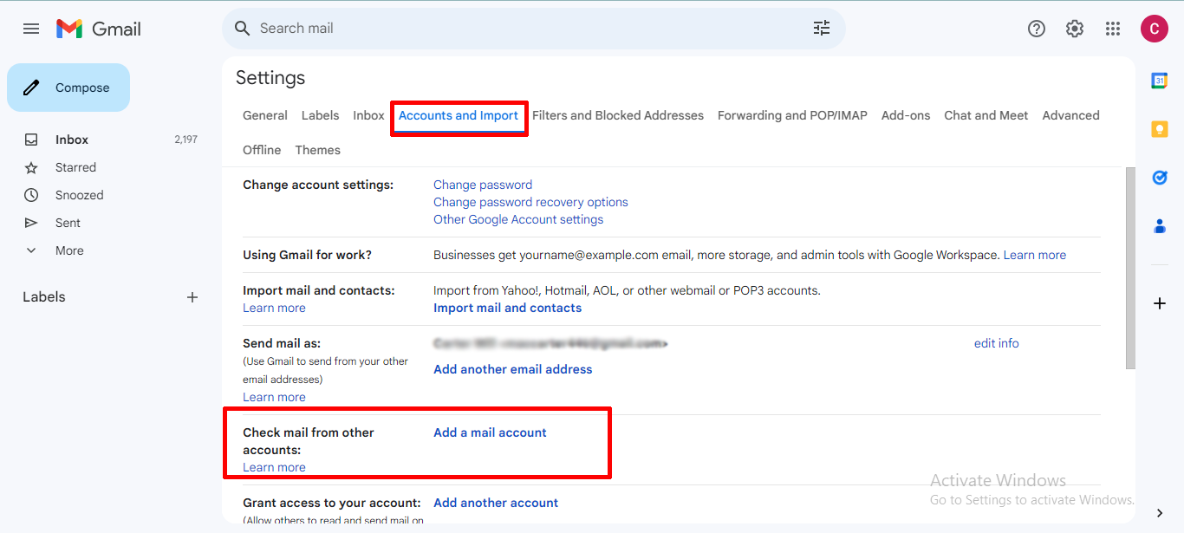Click the Change password link
Image resolution: width=1184 pixels, height=533 pixels.
point(483,184)
